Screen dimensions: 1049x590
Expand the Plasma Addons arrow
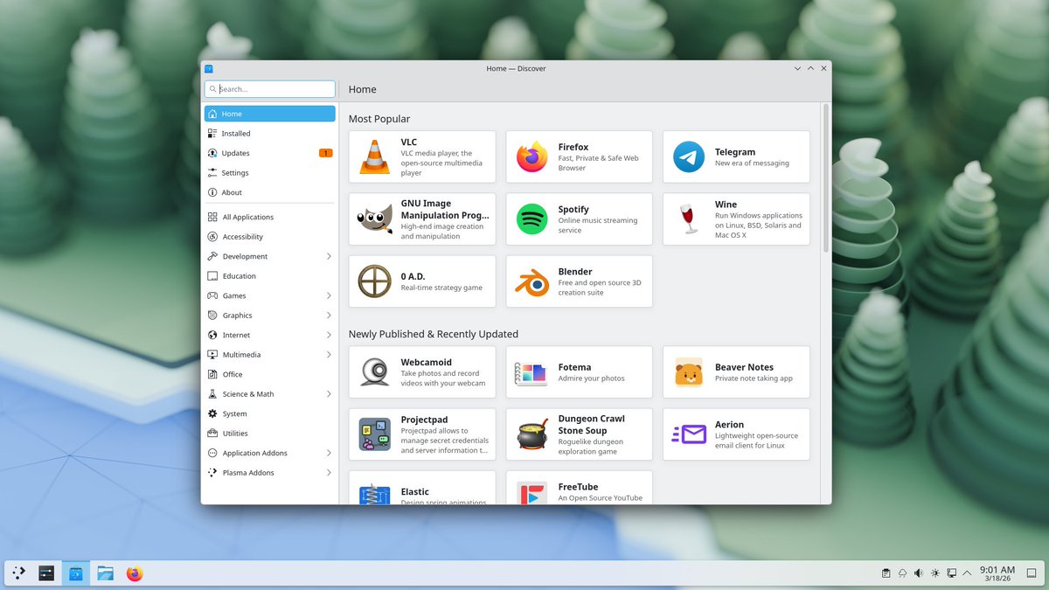pyautogui.click(x=329, y=473)
